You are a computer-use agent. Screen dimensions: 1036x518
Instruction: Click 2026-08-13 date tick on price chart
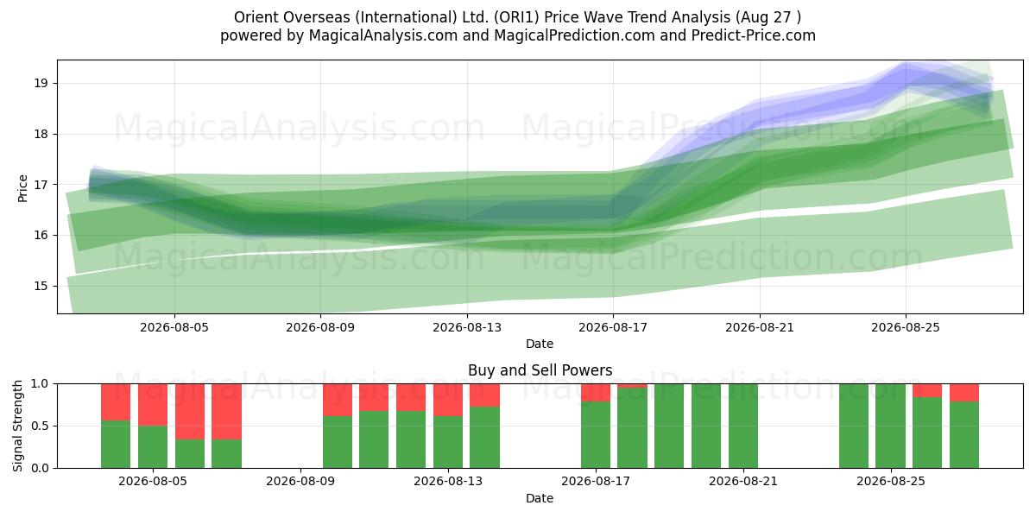tap(467, 327)
